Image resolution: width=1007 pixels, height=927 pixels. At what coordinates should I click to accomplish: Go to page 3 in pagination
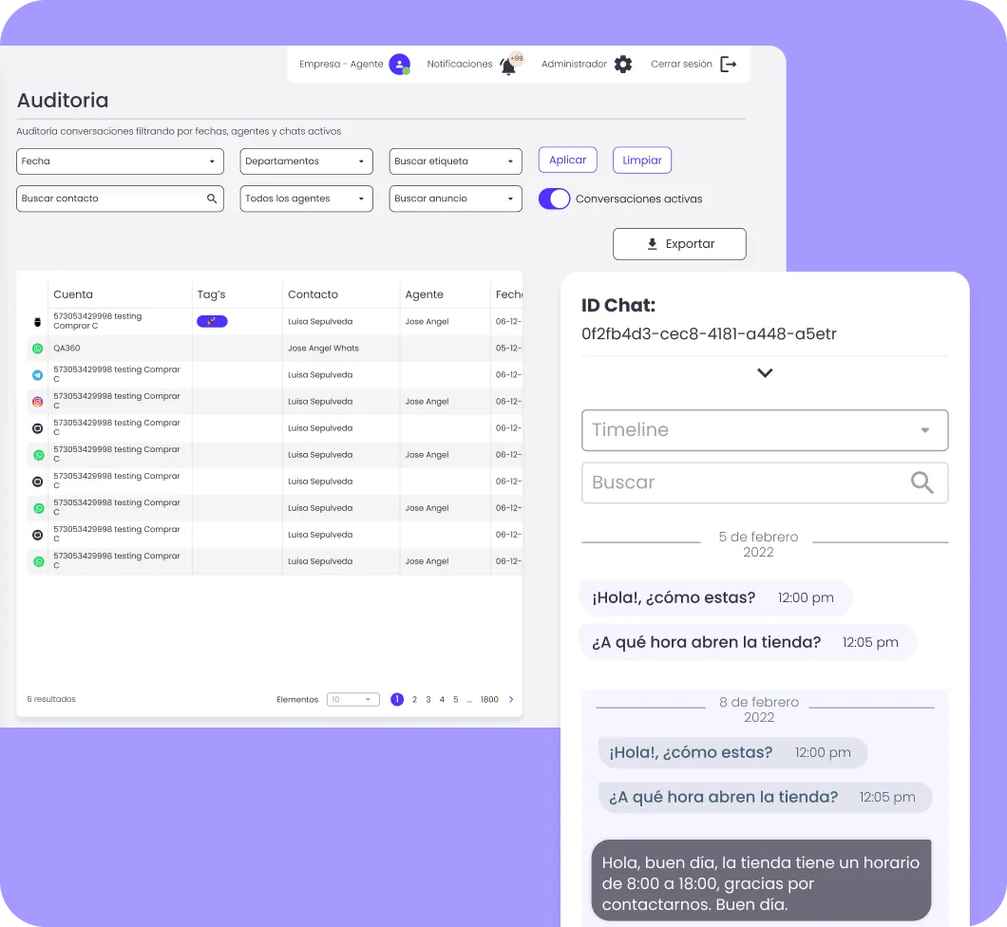(427, 700)
